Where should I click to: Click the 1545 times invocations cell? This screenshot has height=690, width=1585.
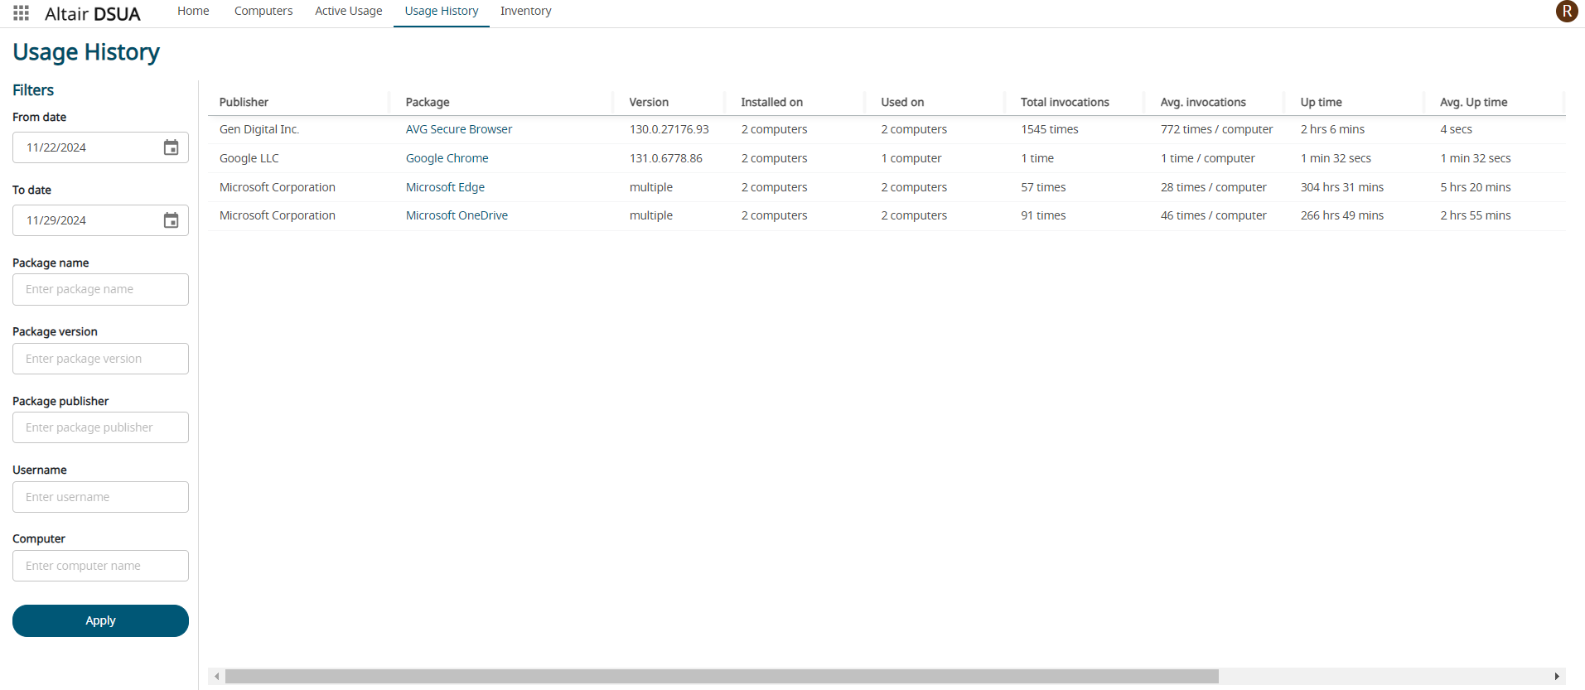pos(1050,130)
